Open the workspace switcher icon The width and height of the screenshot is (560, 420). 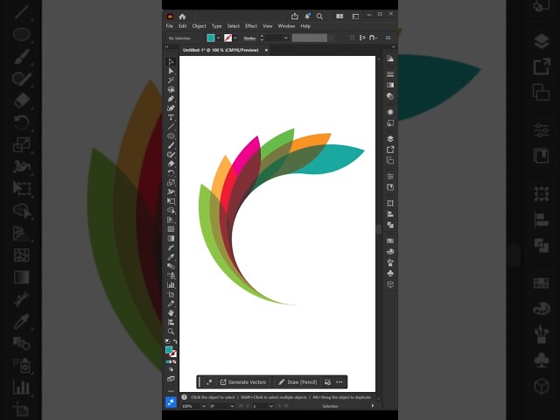tap(355, 17)
